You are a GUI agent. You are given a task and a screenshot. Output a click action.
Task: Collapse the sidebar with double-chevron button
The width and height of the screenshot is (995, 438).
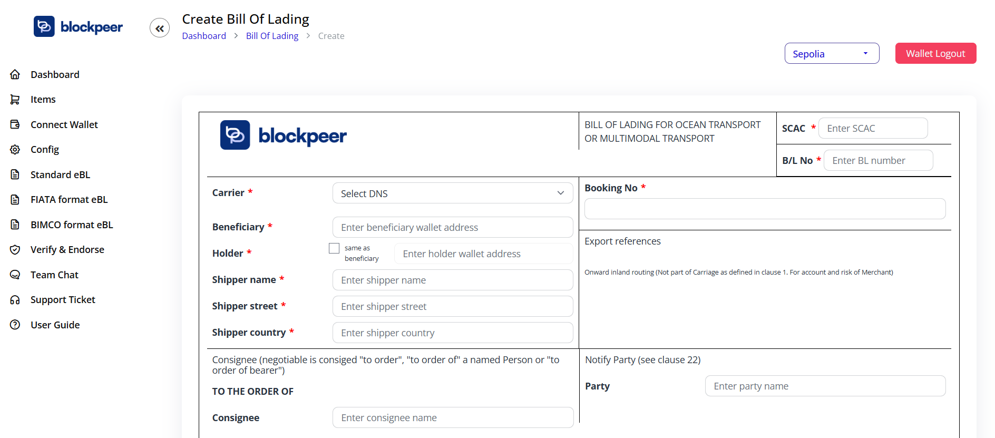coord(160,28)
